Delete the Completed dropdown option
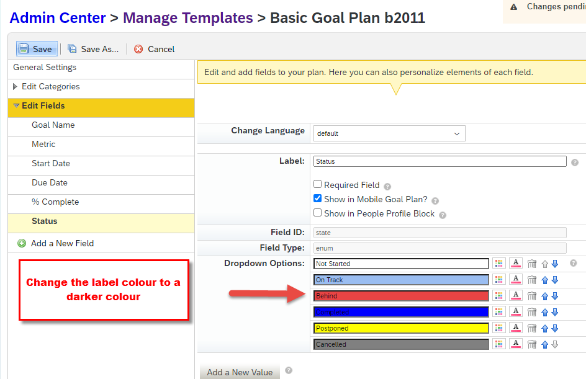Screen dimensions: 586x379 click(532, 312)
